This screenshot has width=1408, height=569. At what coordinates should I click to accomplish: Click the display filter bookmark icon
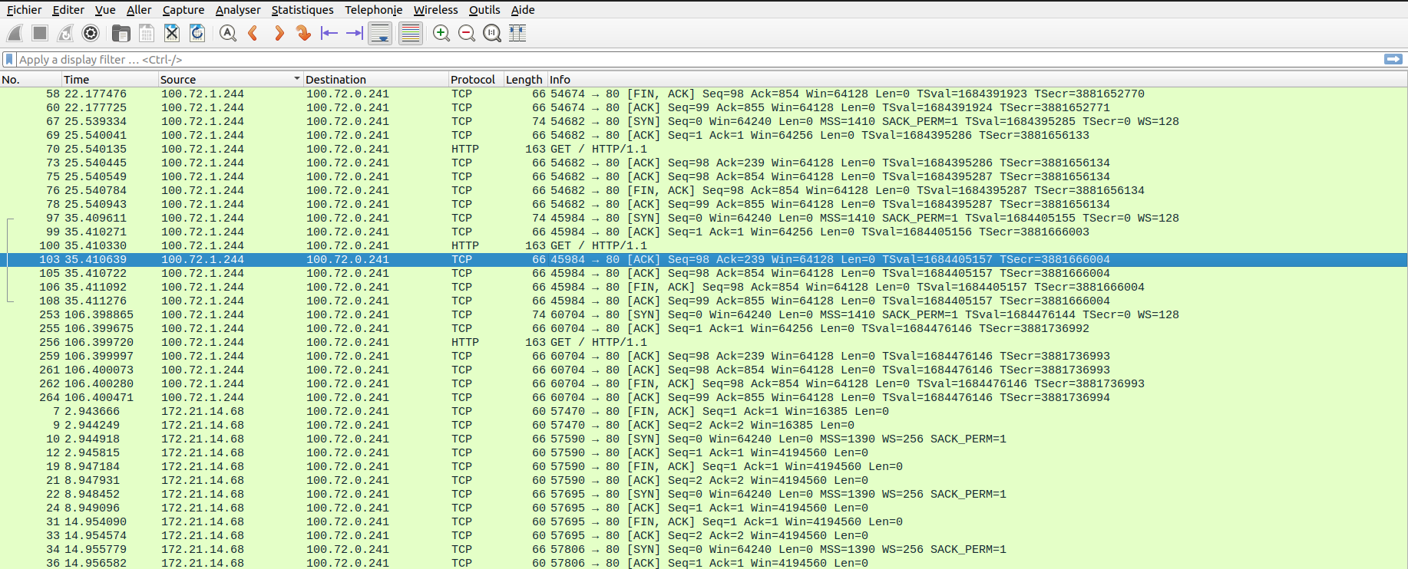tap(9, 59)
